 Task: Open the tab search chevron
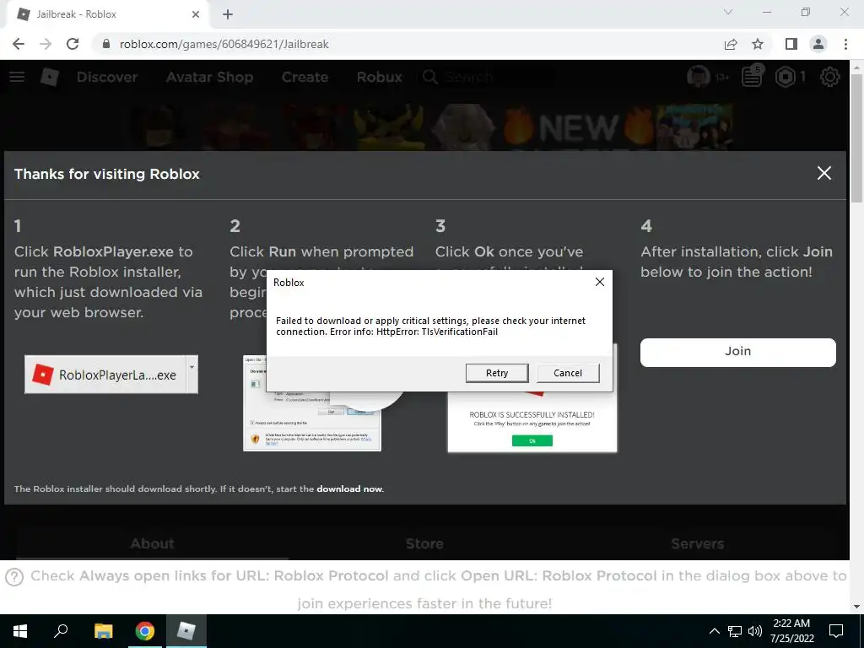pos(728,12)
